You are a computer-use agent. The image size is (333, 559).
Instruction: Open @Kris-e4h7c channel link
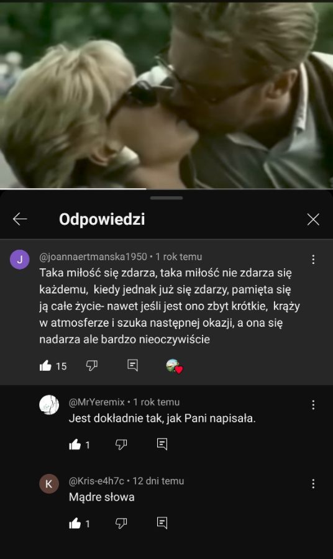pos(96,481)
